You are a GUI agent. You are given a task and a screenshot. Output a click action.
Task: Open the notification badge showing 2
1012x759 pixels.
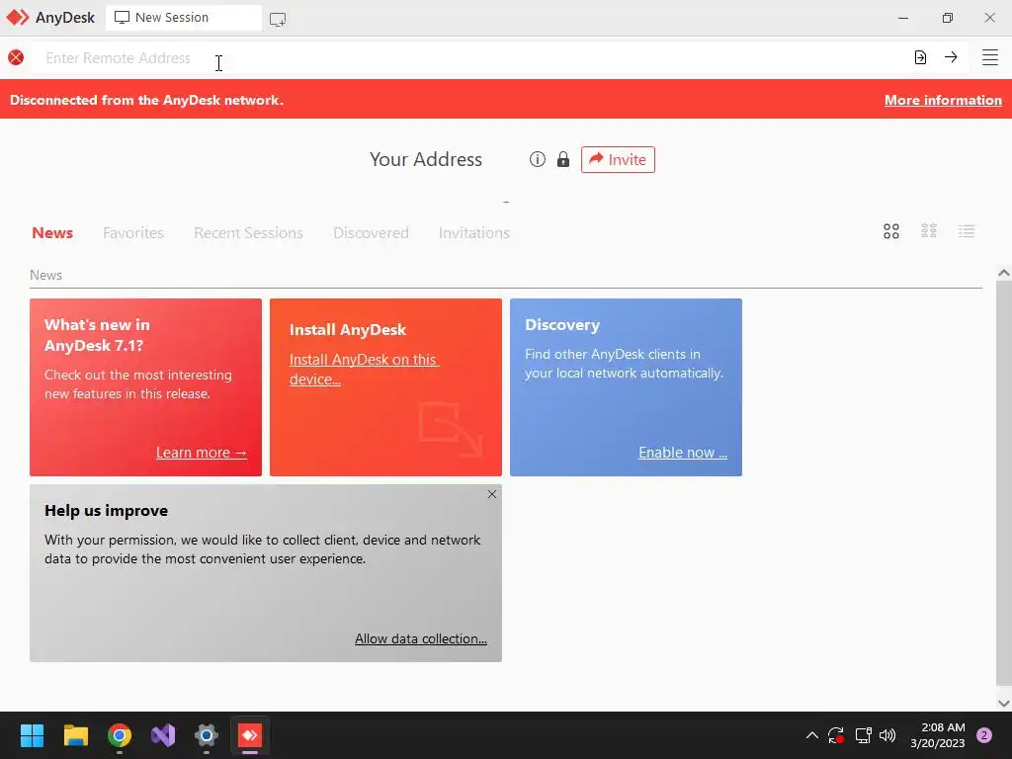click(x=984, y=735)
